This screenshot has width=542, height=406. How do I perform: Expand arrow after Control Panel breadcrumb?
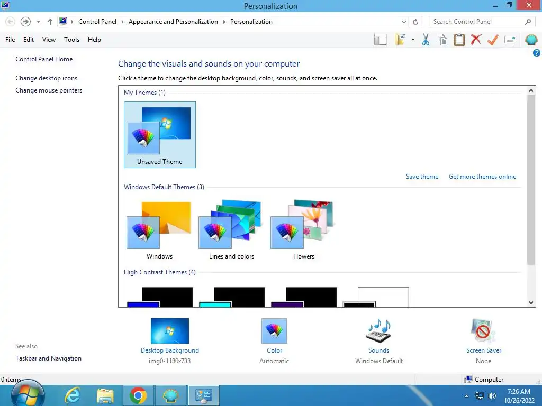[x=122, y=22]
